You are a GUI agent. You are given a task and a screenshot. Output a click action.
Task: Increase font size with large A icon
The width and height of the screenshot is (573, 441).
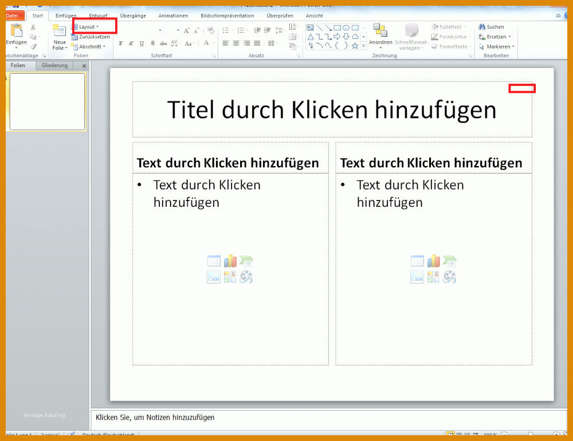(186, 31)
